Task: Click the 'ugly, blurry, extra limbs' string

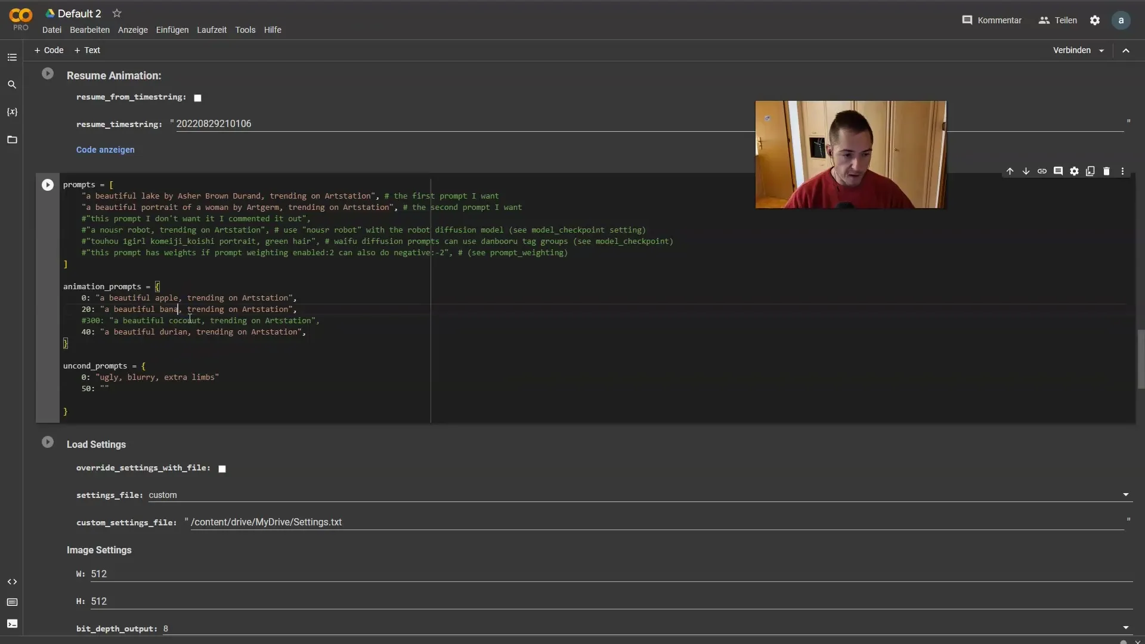Action: pos(157,377)
